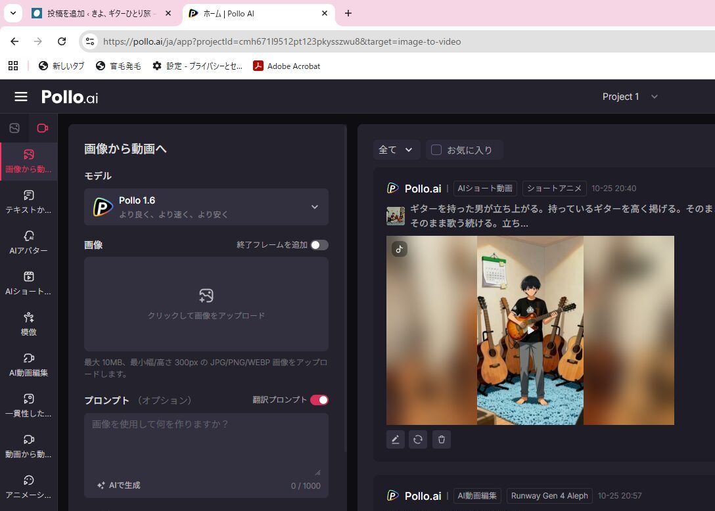The height and width of the screenshot is (511, 715).
Task: Open the AIアバター sidebar tool
Action: coord(28,242)
